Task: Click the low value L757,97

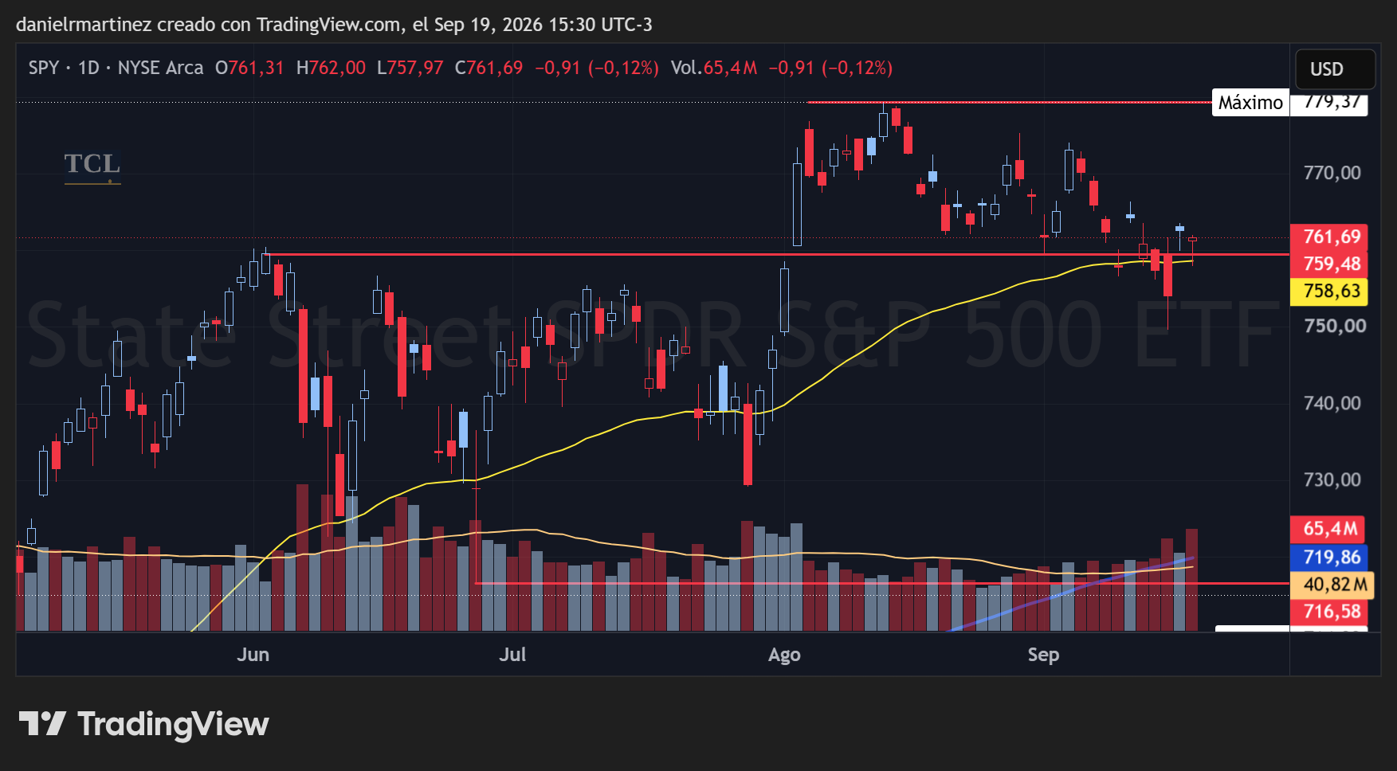Action: 410,68
